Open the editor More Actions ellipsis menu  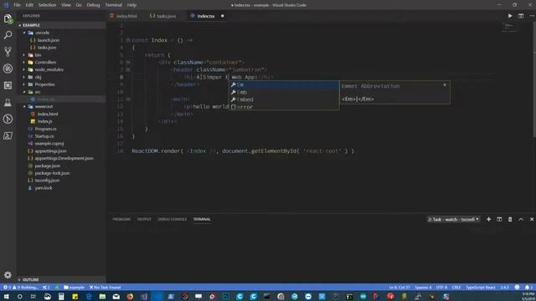(x=532, y=16)
